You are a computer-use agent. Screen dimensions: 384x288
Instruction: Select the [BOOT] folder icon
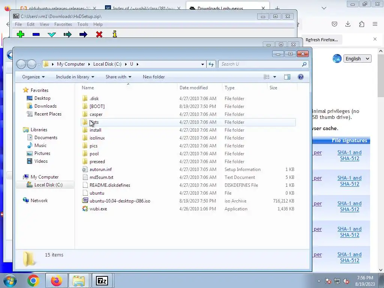(x=85, y=106)
